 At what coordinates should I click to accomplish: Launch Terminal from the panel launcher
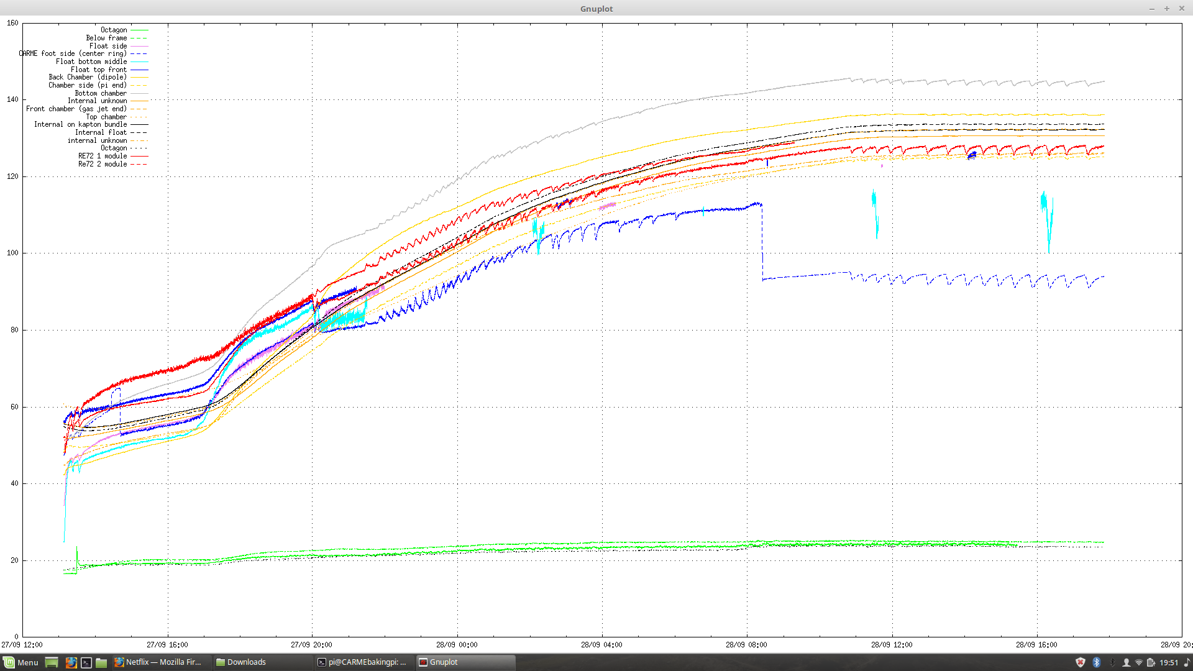pos(86,662)
